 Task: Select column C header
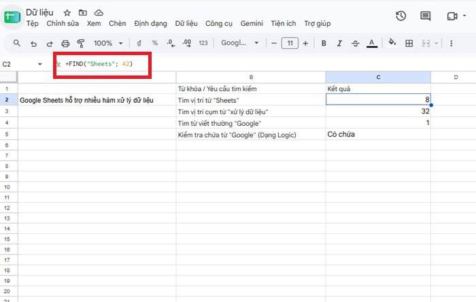[x=378, y=77]
